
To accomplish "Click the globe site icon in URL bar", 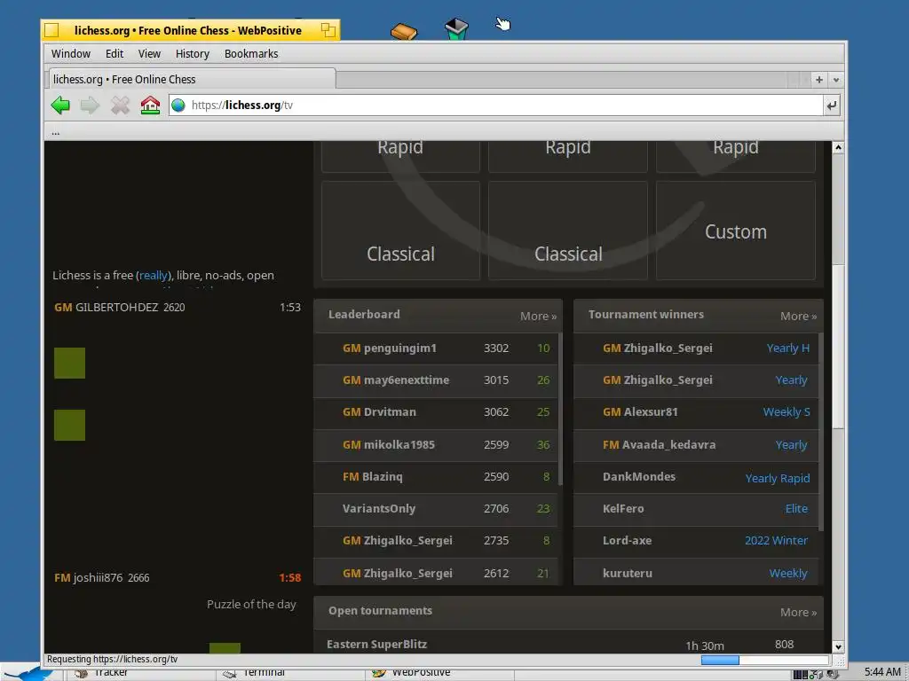I will point(178,105).
